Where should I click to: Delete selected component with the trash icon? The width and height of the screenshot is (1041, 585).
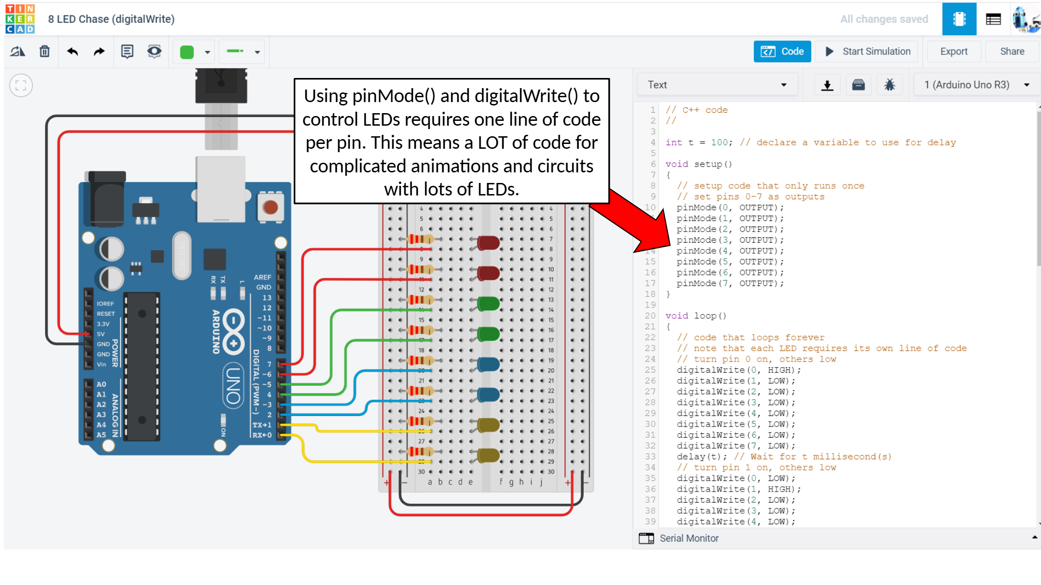click(44, 52)
